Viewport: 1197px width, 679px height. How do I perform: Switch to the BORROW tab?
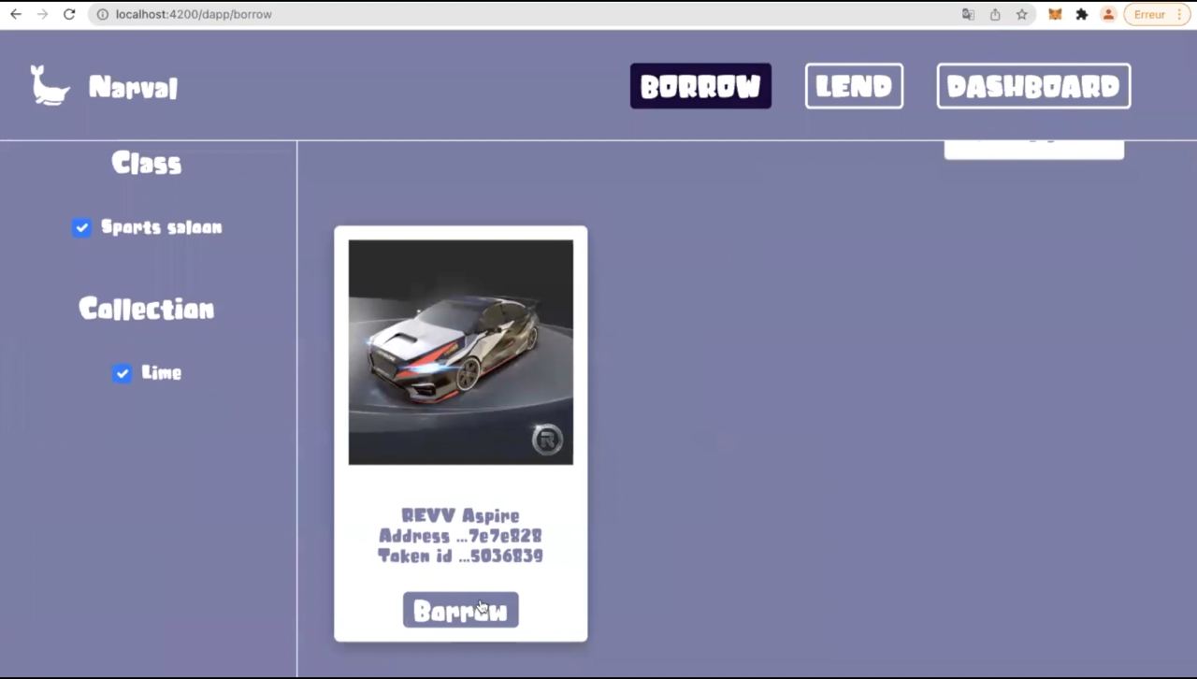(700, 86)
